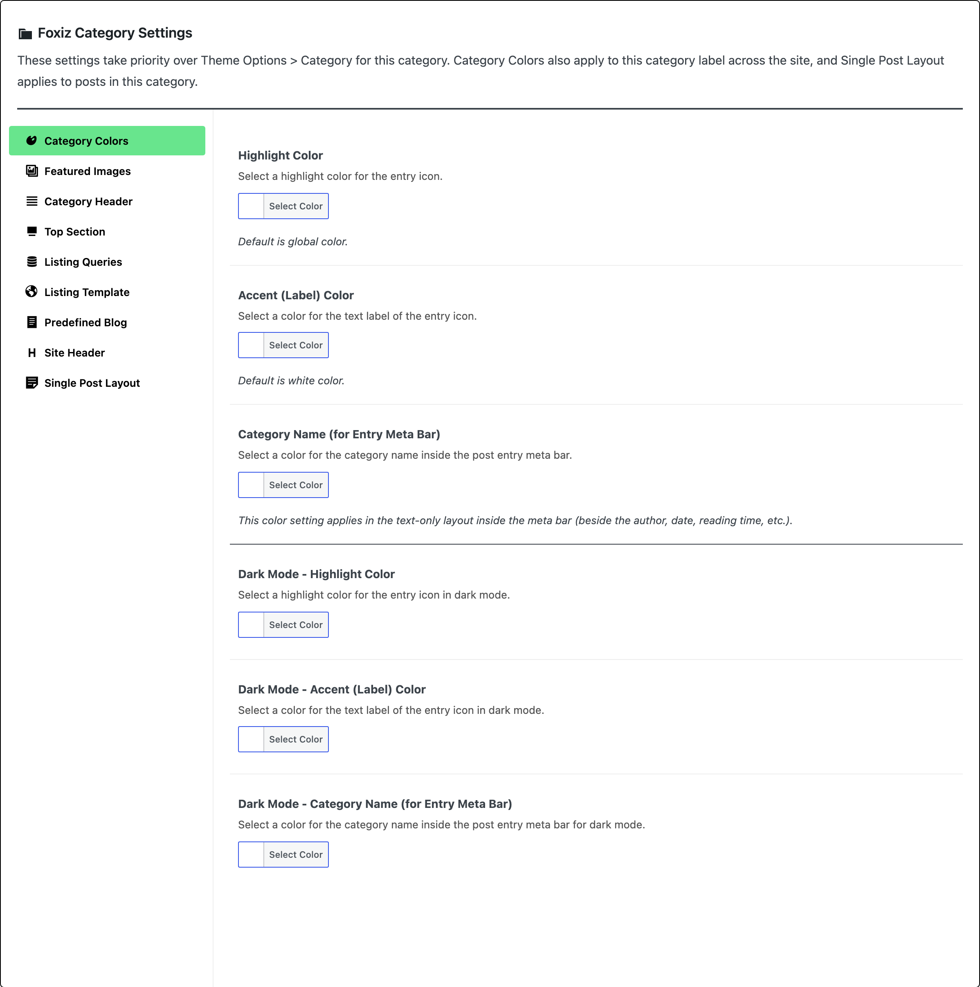Go to the Site Header tab

107,352
